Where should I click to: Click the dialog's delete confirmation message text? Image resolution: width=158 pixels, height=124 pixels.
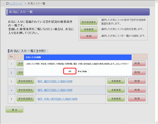pyautogui.click(x=77, y=64)
